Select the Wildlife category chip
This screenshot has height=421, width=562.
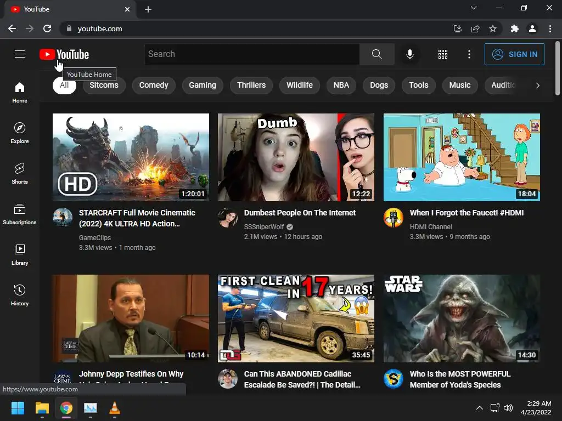click(x=300, y=85)
